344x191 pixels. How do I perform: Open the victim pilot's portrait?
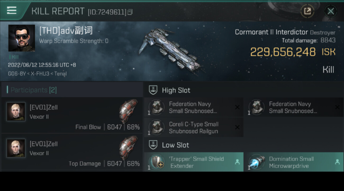pos(22,38)
